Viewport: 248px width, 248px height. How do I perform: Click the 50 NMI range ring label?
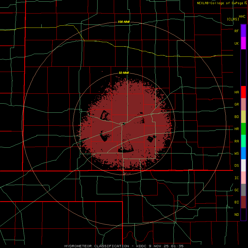[124, 73]
